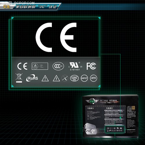This screenshot has width=145, height=145.
Task: Select the FCC logo
Action: click(91, 66)
